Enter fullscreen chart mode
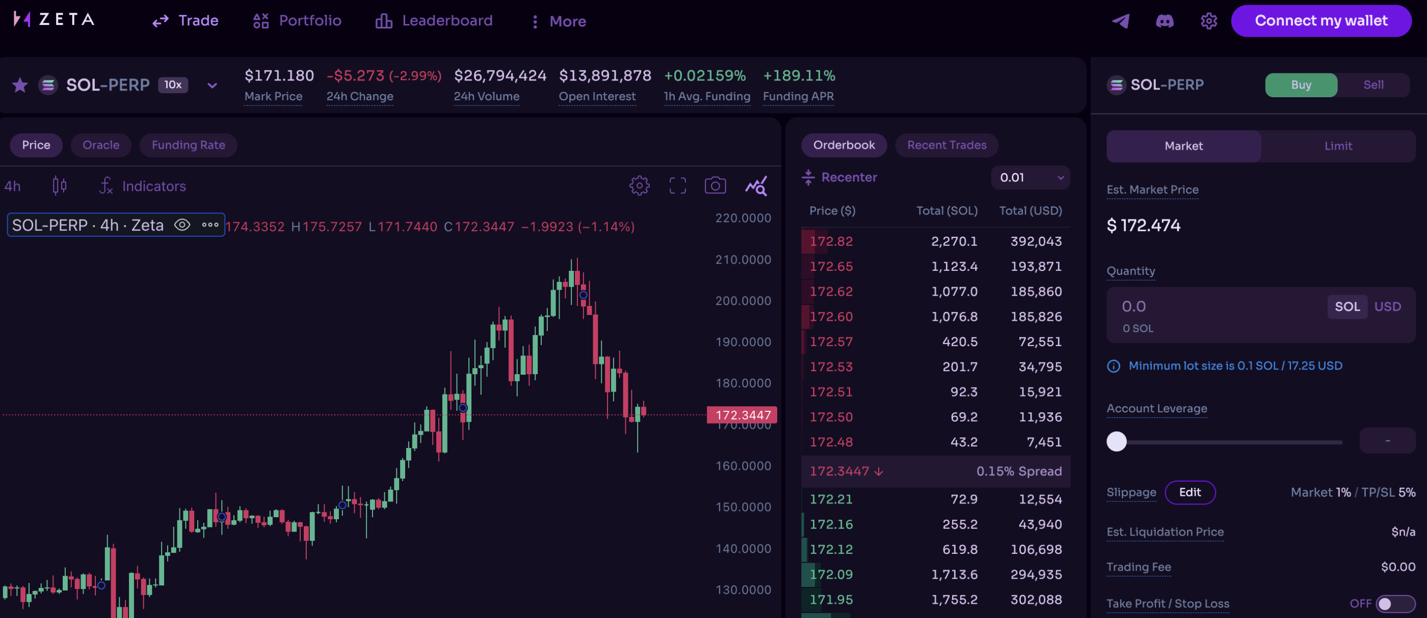The height and width of the screenshot is (618, 1427). (677, 186)
